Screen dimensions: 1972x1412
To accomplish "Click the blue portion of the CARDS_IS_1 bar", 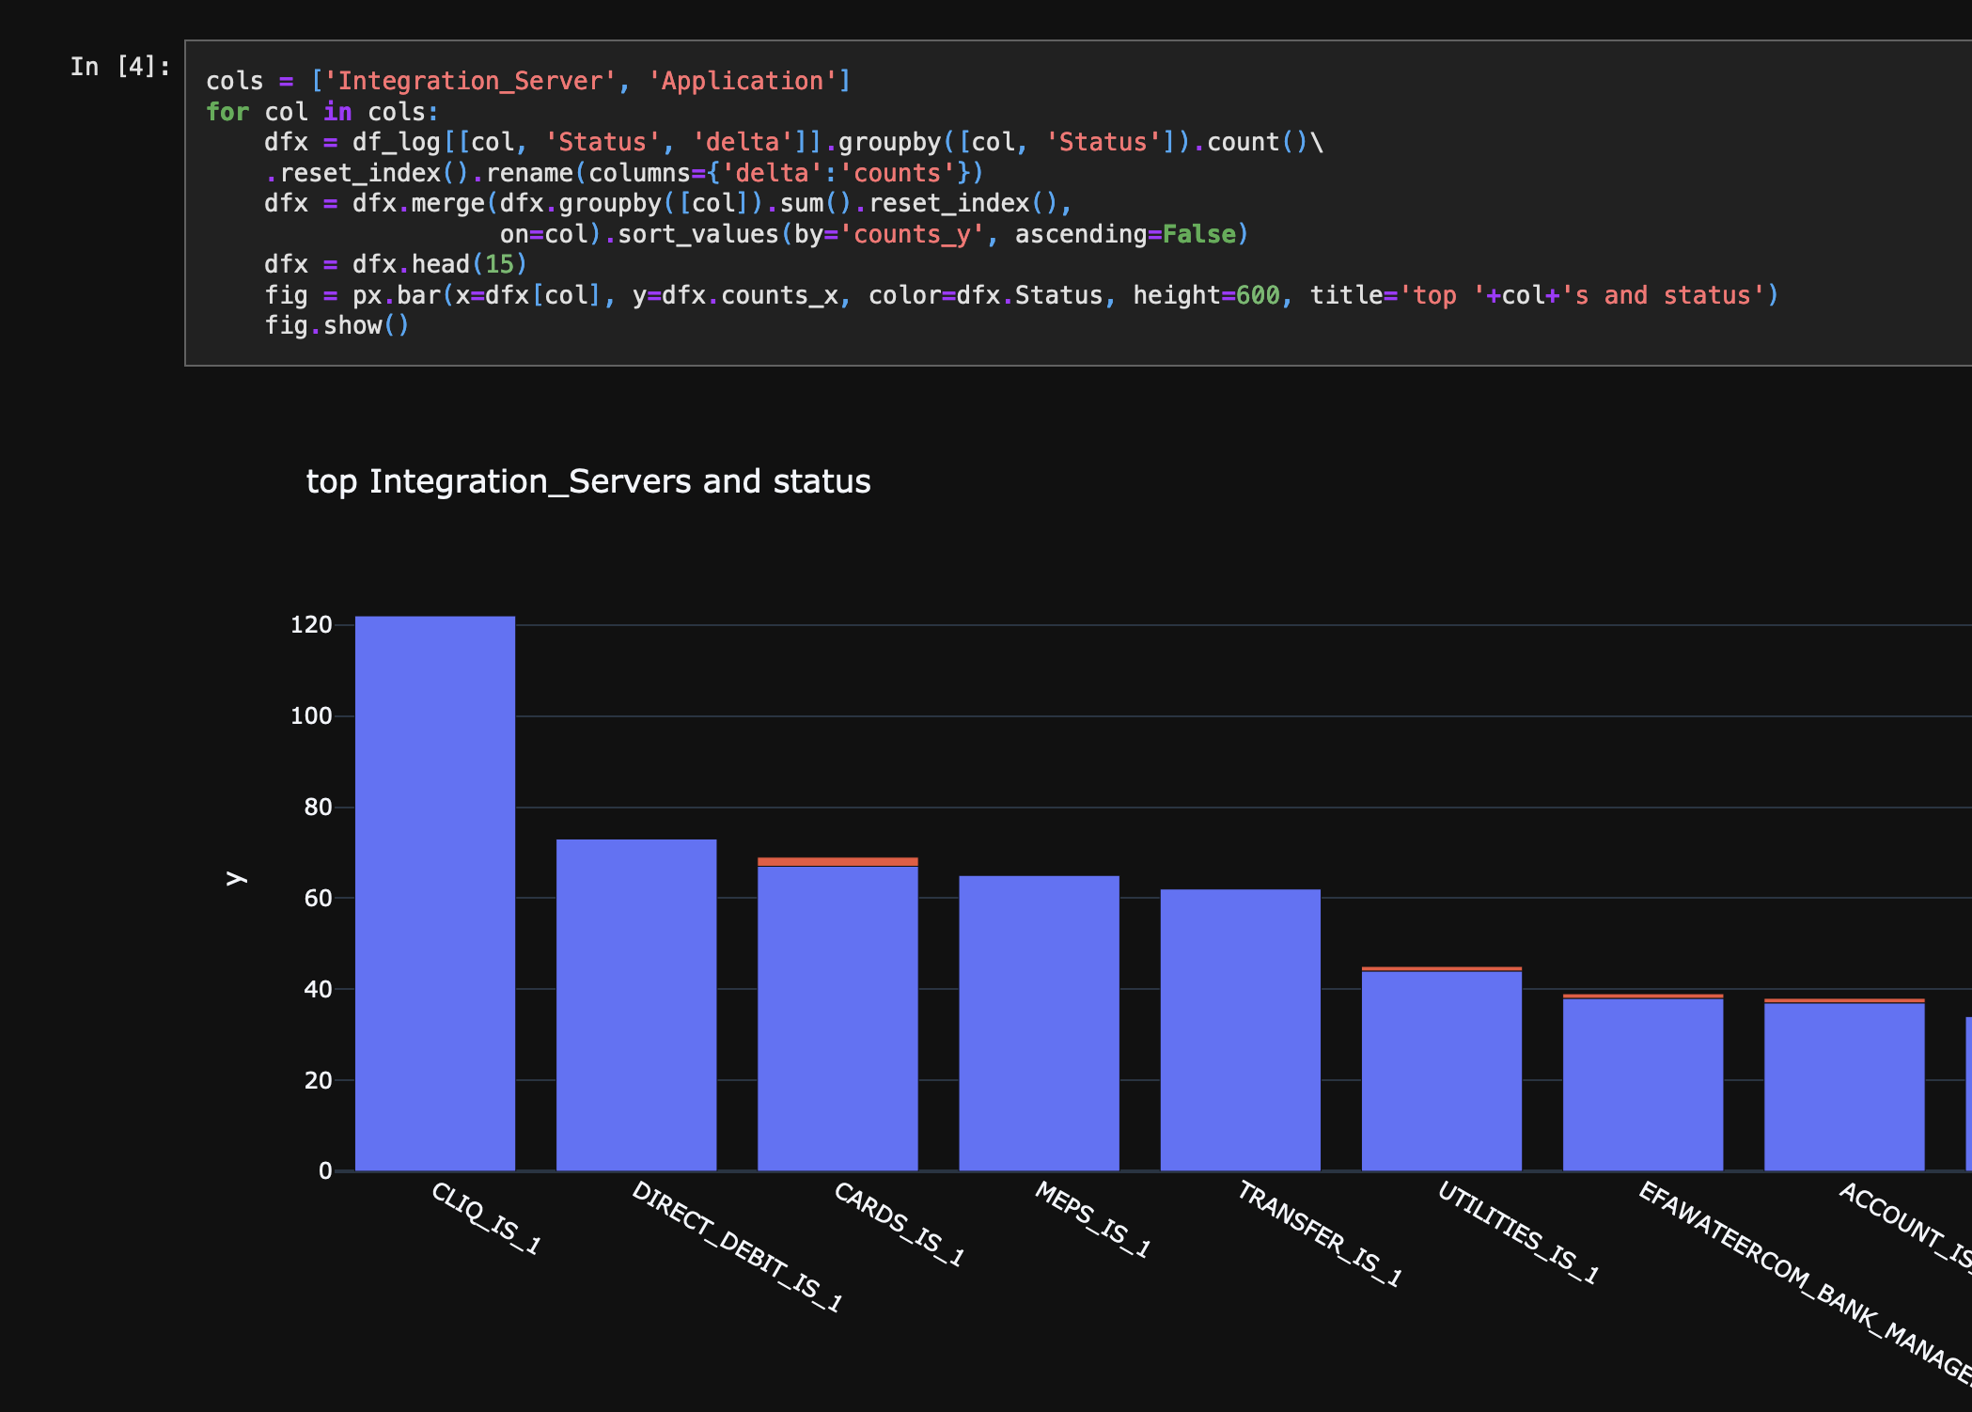I will 837,1017.
